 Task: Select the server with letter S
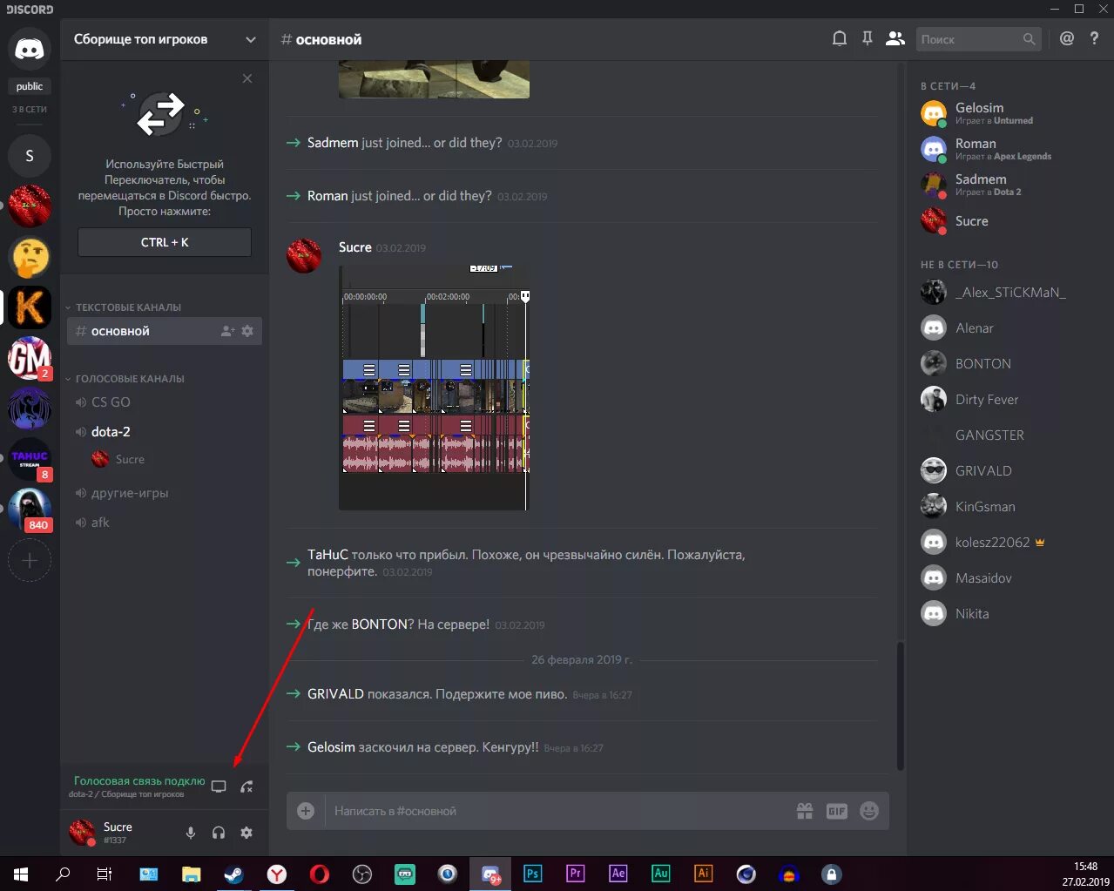pos(30,156)
